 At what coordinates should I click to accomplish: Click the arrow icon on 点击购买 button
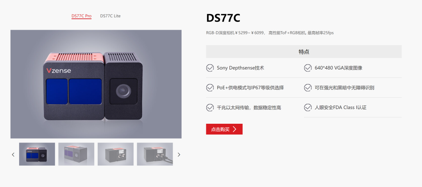click(234, 129)
